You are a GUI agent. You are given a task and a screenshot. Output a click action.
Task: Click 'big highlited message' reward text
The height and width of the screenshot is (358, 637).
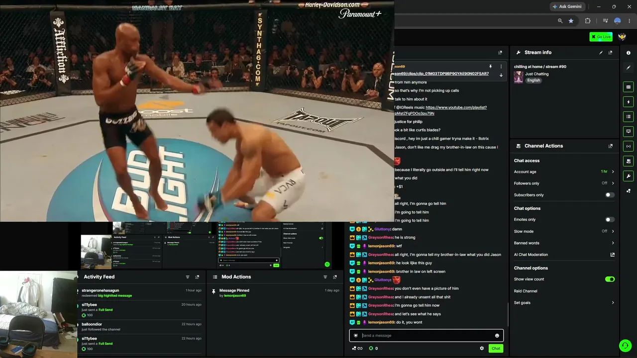tap(115, 296)
